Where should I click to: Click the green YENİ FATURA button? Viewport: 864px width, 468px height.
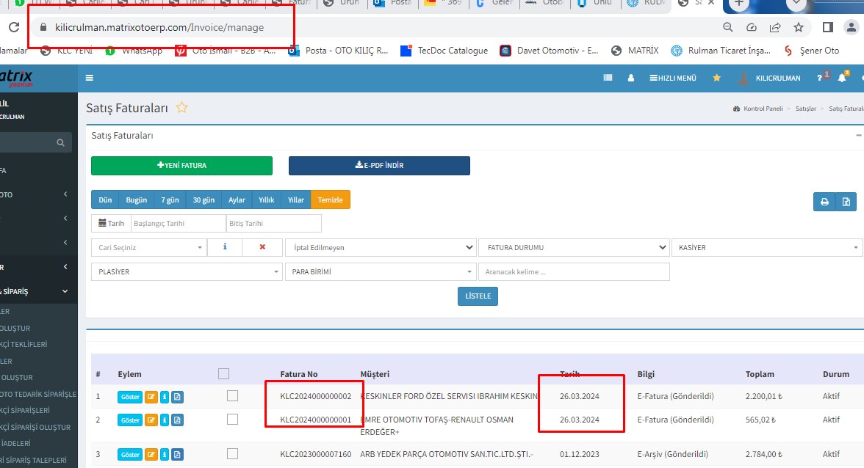pyautogui.click(x=181, y=166)
